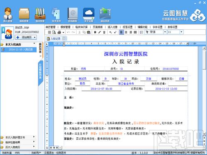Expand the 添加病历 dropdown arrow
Viewport: 207px width, 155px height.
pos(35,37)
